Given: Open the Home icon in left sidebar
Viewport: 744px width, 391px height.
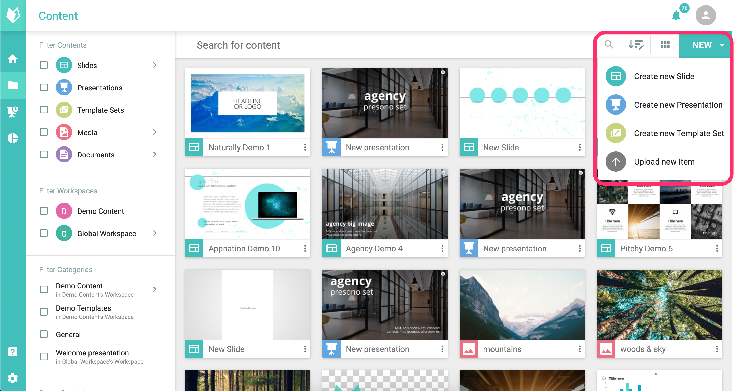Looking at the screenshot, I should pos(13,59).
